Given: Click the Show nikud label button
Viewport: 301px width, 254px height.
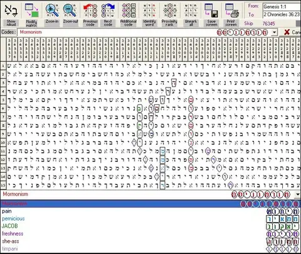Looking at the screenshot, I should tap(11, 23).
